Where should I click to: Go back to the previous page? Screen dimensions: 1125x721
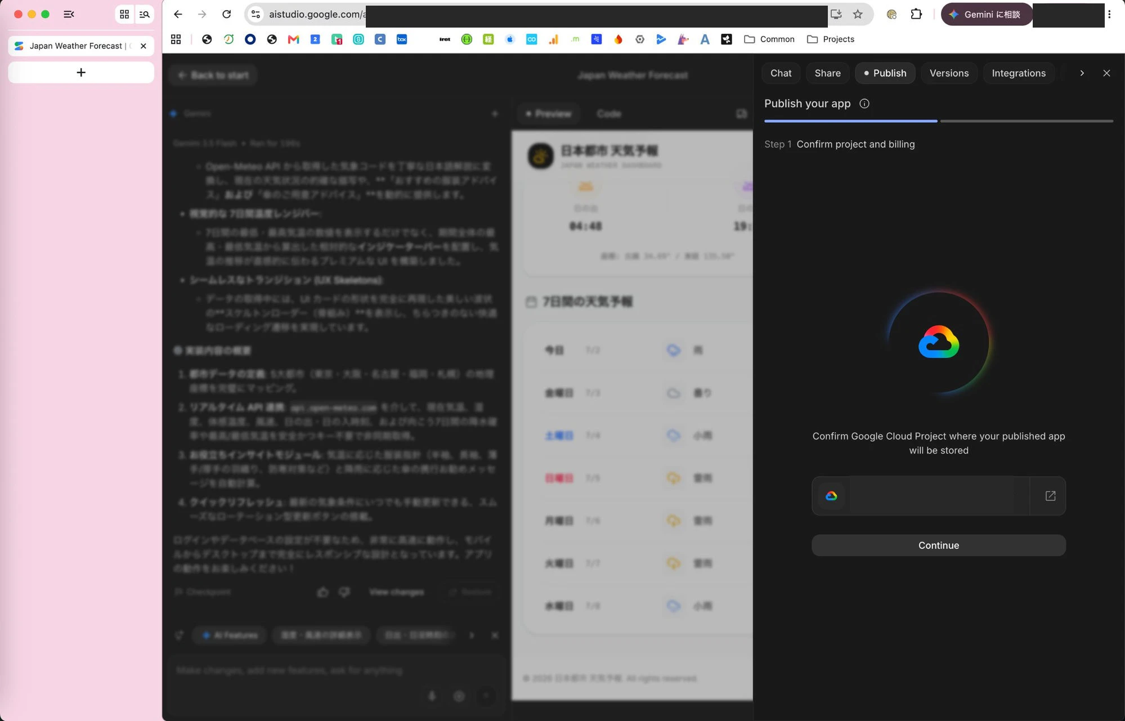(x=178, y=14)
